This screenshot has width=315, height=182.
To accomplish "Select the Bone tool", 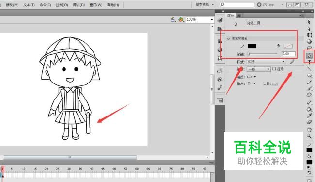I will pos(309,103).
